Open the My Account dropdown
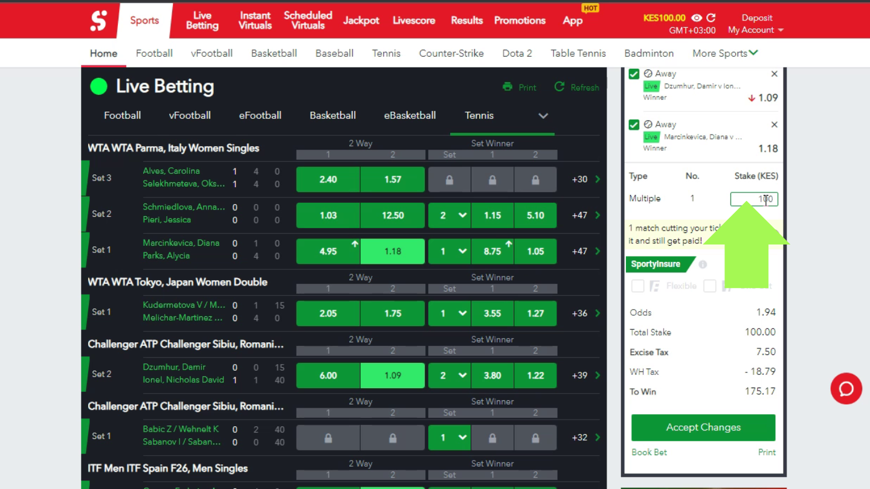The image size is (870, 489). tap(755, 30)
